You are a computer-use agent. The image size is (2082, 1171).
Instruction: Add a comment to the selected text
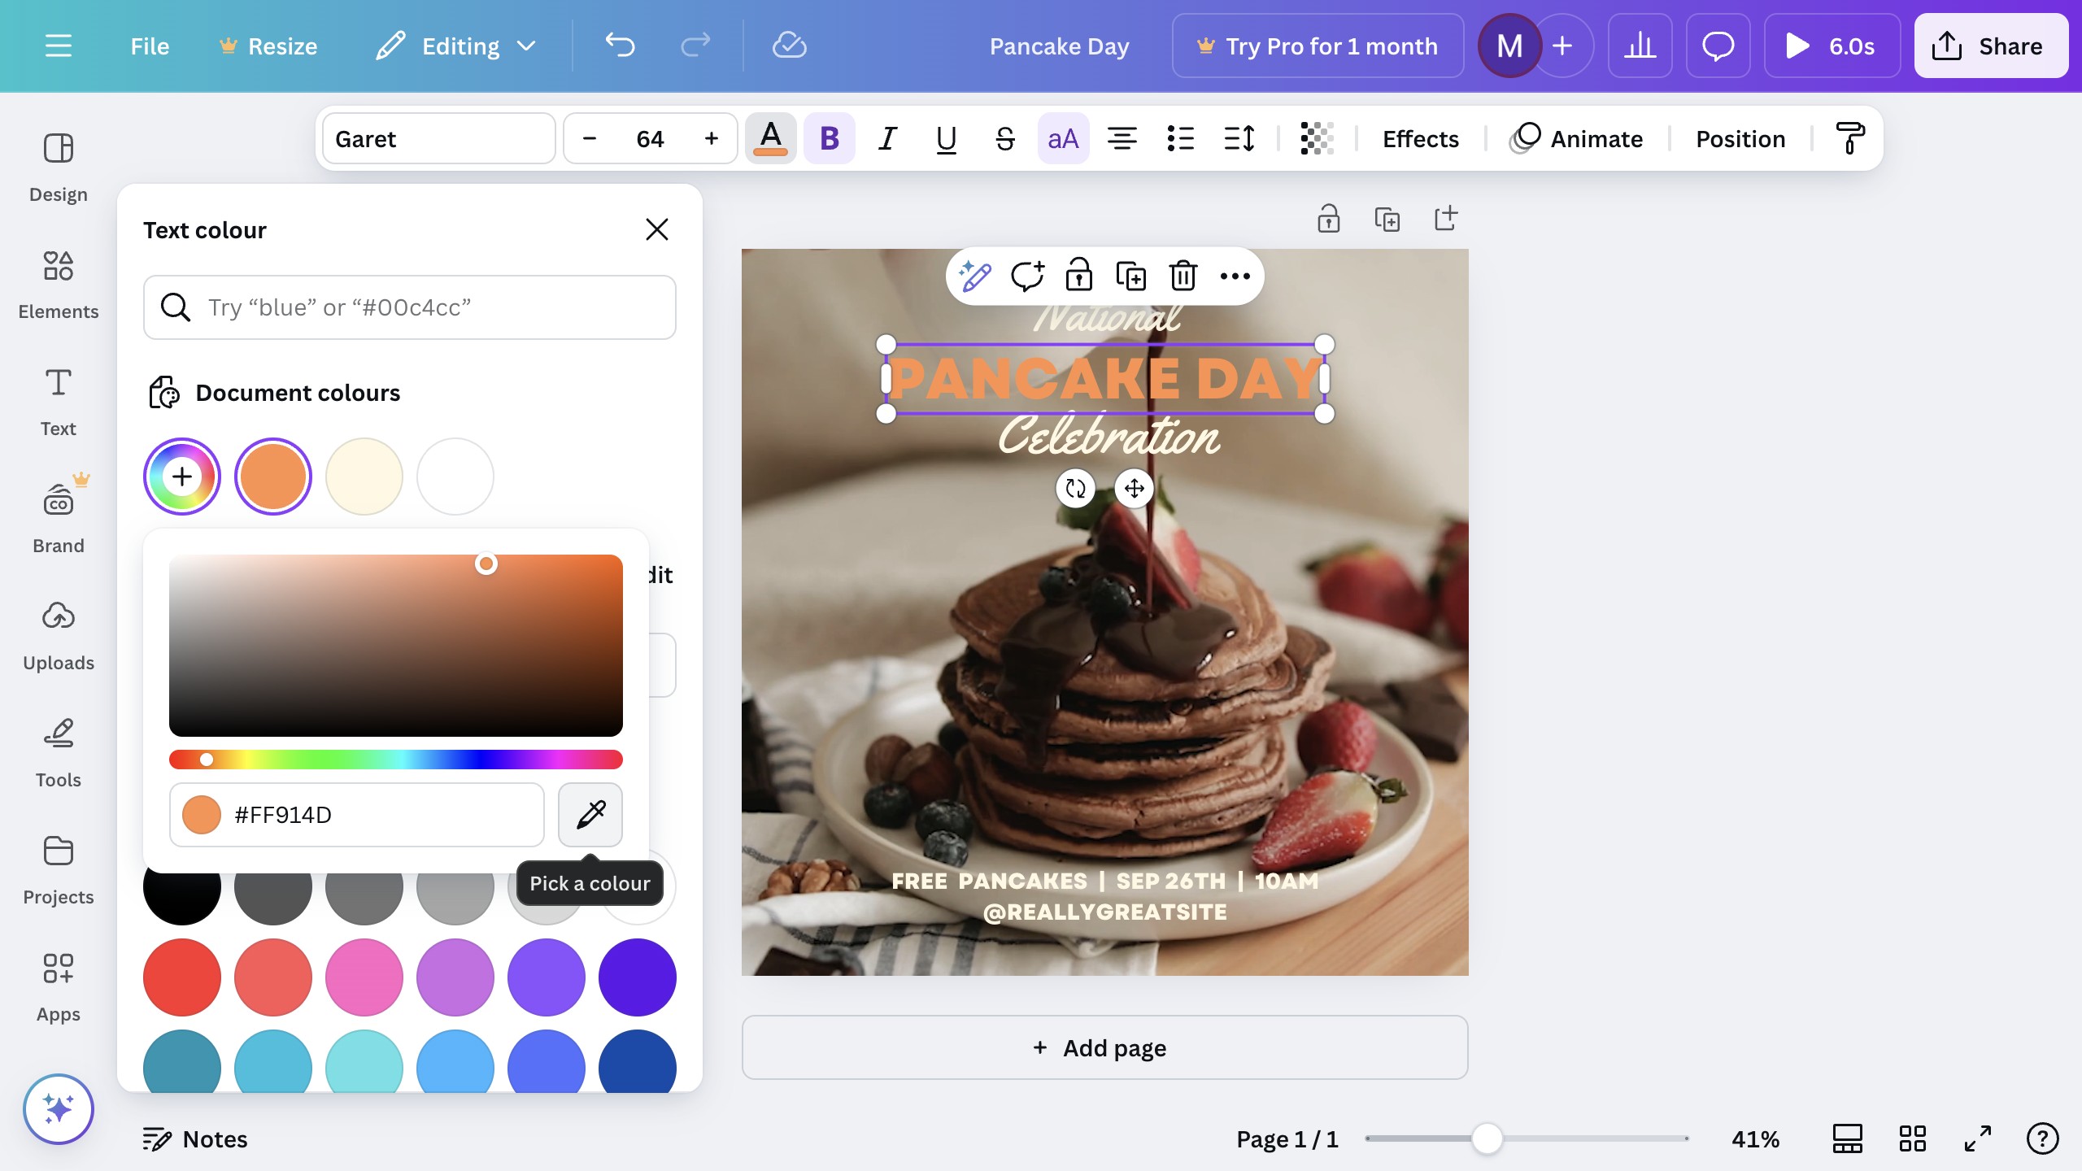(1027, 276)
